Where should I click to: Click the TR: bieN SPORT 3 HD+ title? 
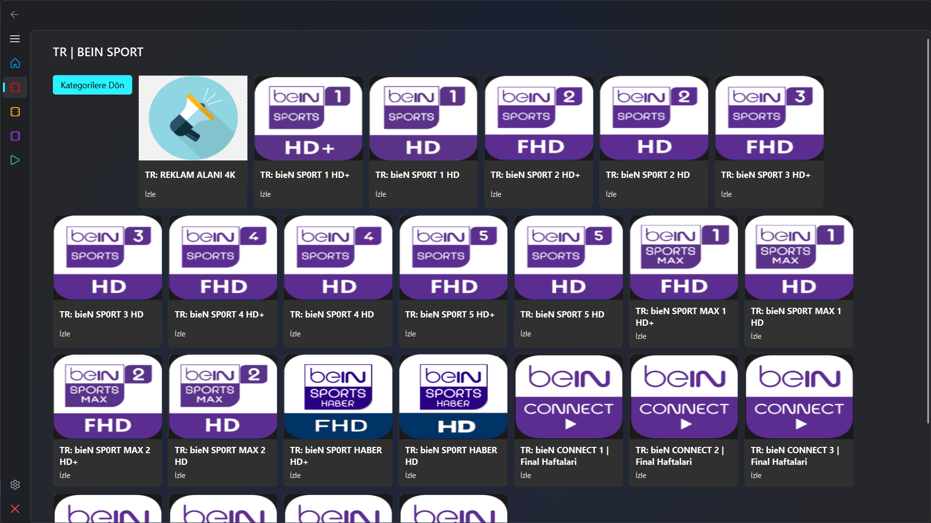click(x=766, y=175)
